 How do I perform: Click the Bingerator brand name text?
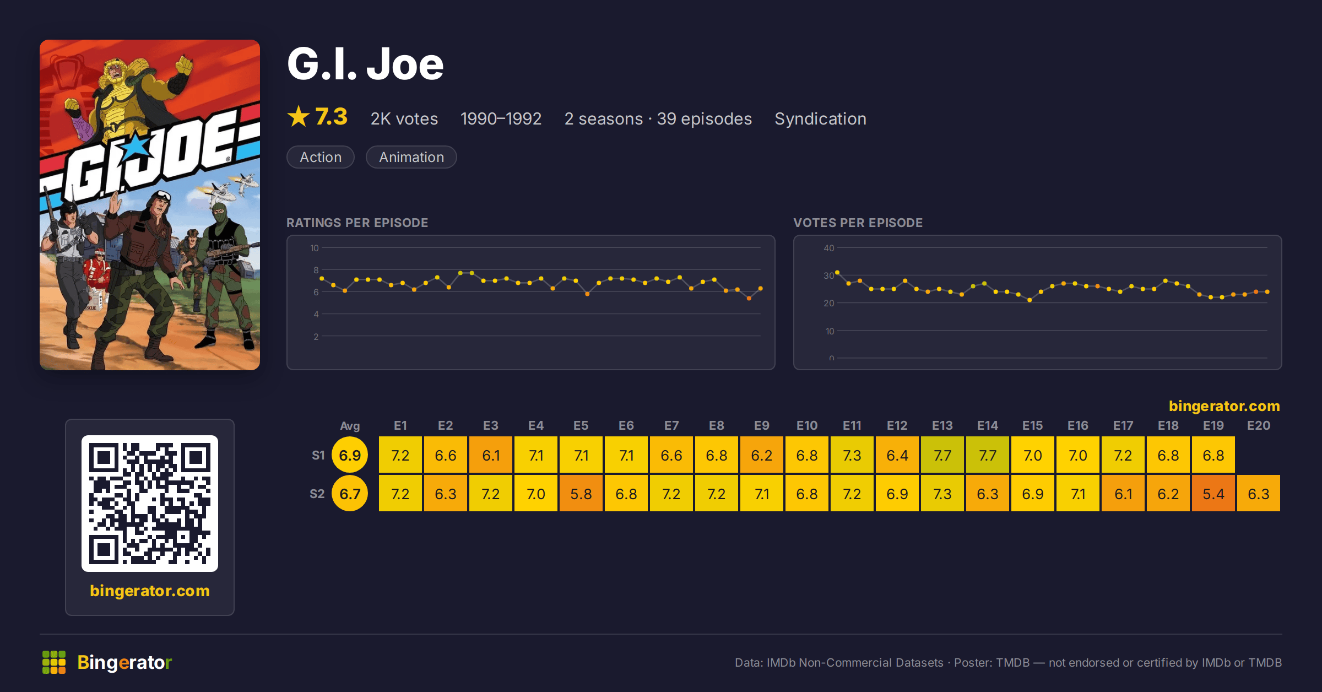click(124, 662)
